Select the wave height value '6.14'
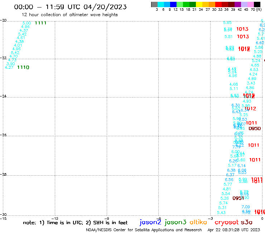265x233 pixels. click(x=241, y=166)
